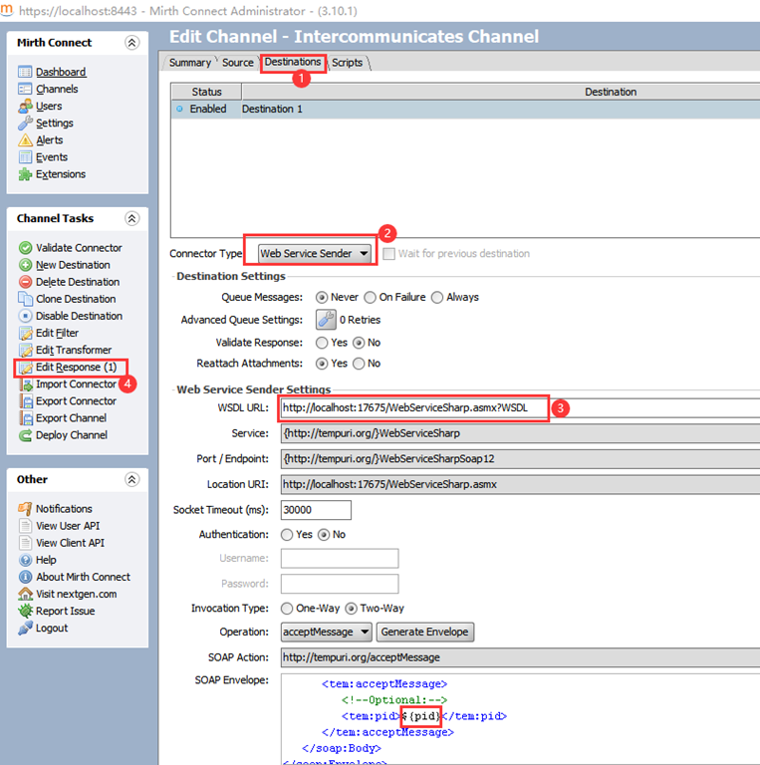
Task: Open View Client API link
Action: pyautogui.click(x=71, y=543)
